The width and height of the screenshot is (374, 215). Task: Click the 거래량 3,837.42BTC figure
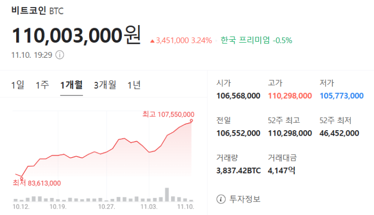click(239, 170)
